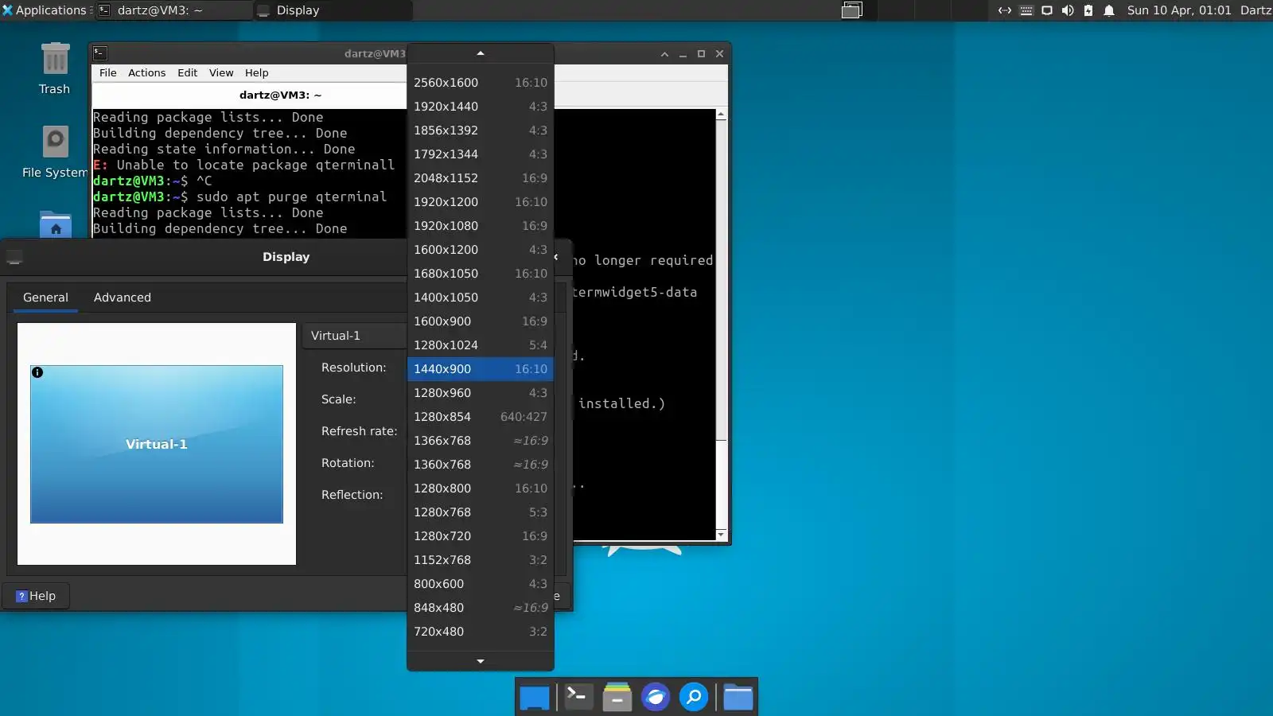Pick the 2048x1152 resolution entry
The height and width of the screenshot is (716, 1273).
pos(480,178)
